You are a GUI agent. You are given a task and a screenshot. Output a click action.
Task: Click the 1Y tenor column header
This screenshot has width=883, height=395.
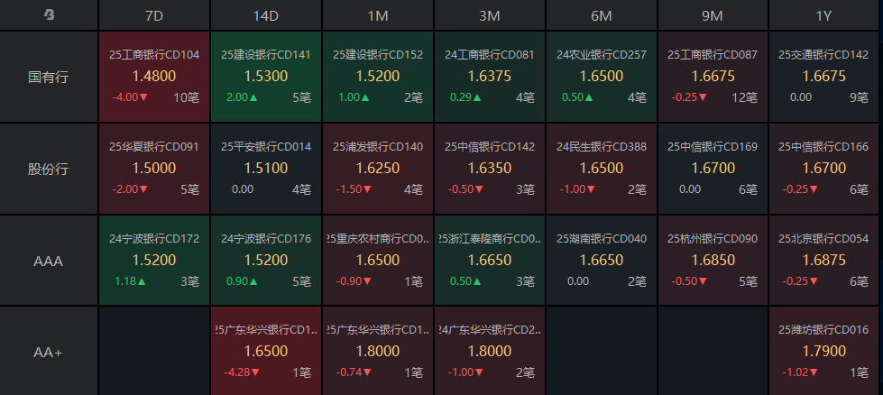(824, 15)
